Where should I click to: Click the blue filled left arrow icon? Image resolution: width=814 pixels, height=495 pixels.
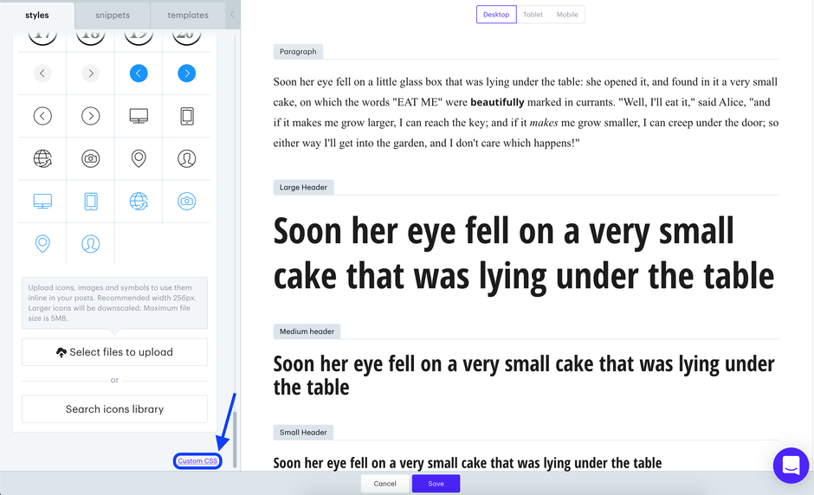(x=139, y=74)
